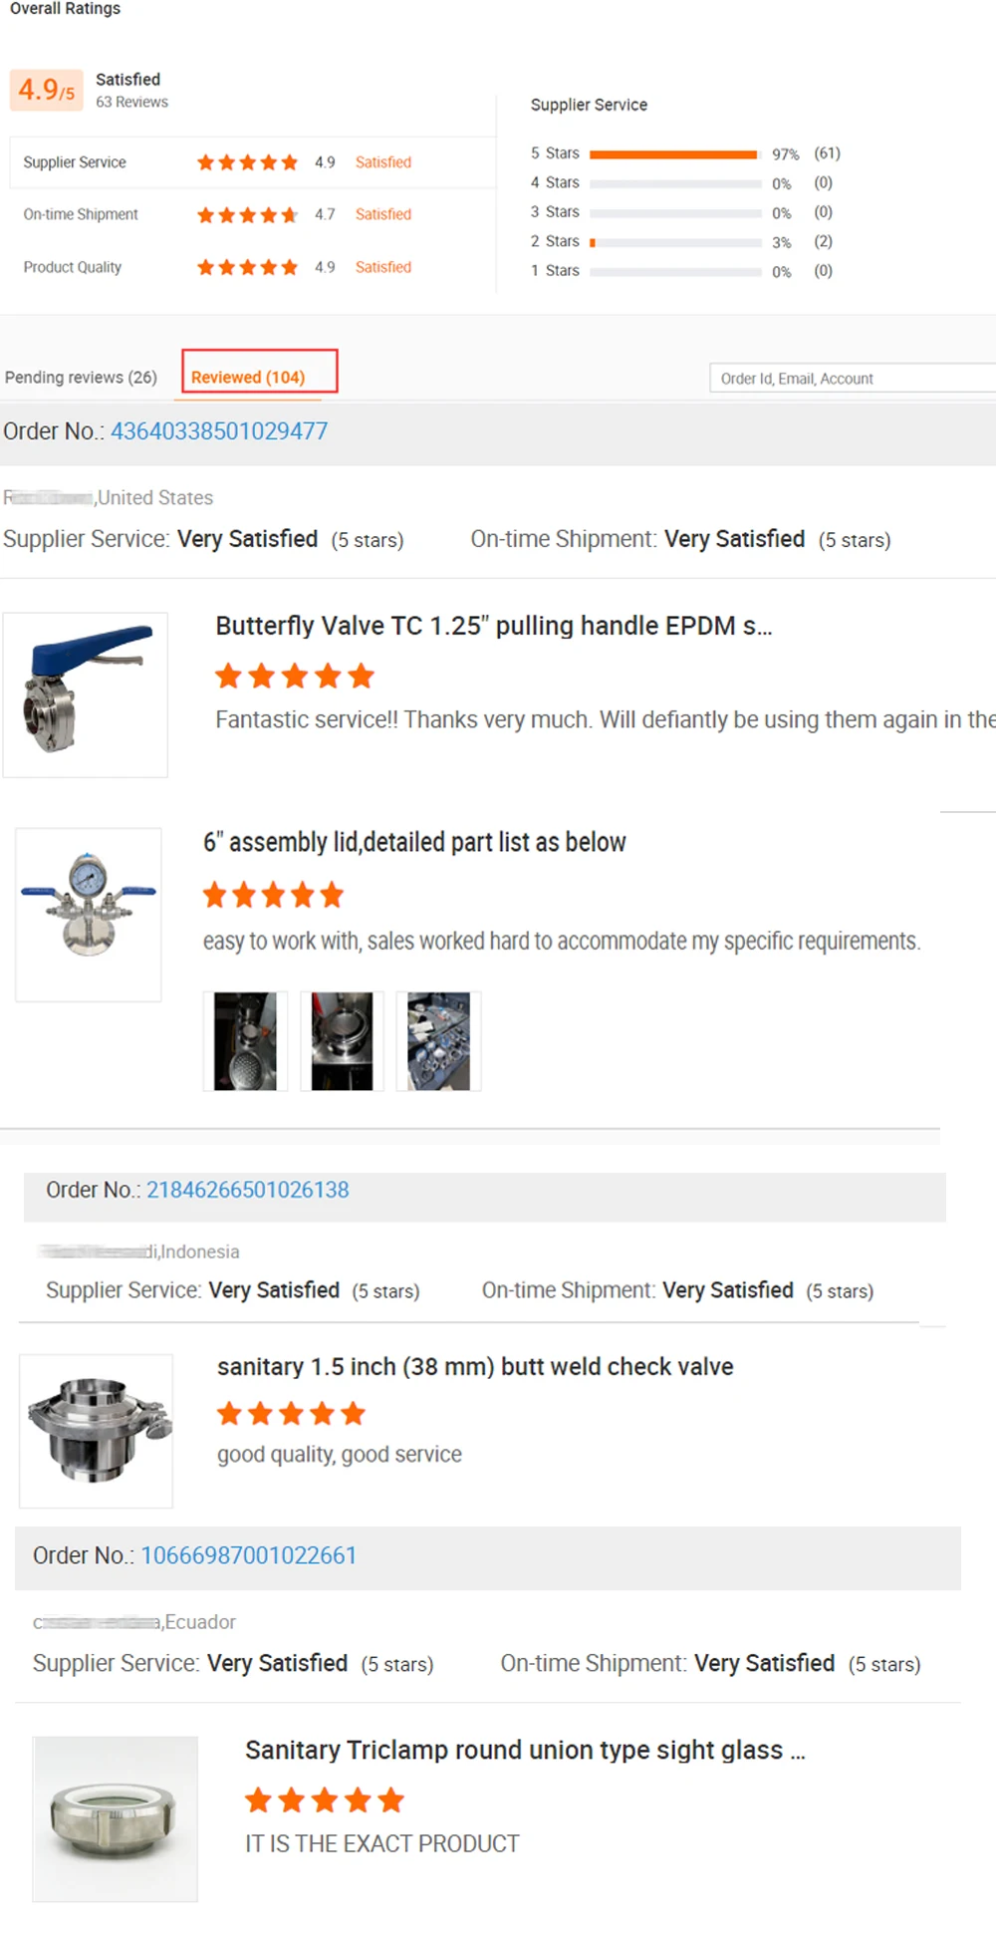
Task: Open the Sanitary Triclamp sight glass title
Action: point(525,1750)
